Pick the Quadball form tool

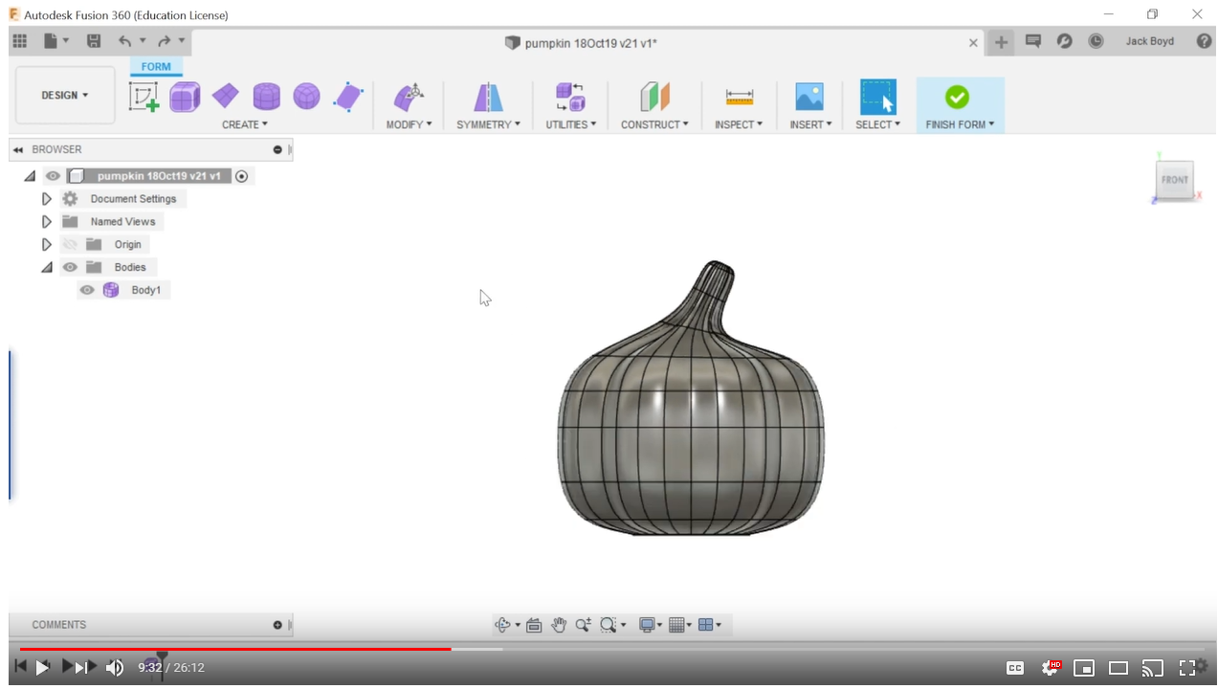click(x=306, y=97)
